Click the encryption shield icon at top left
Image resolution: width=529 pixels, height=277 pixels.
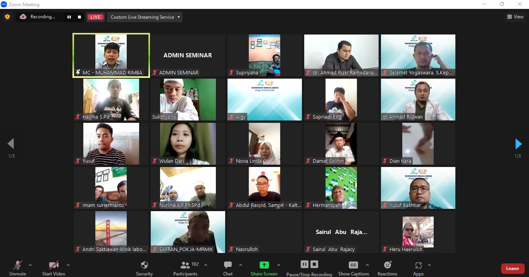7,17
